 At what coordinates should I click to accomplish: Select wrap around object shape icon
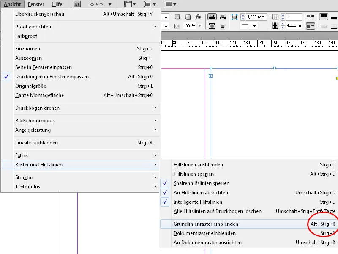(212, 26)
